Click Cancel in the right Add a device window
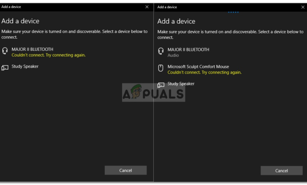307x185 pixels. point(281,171)
